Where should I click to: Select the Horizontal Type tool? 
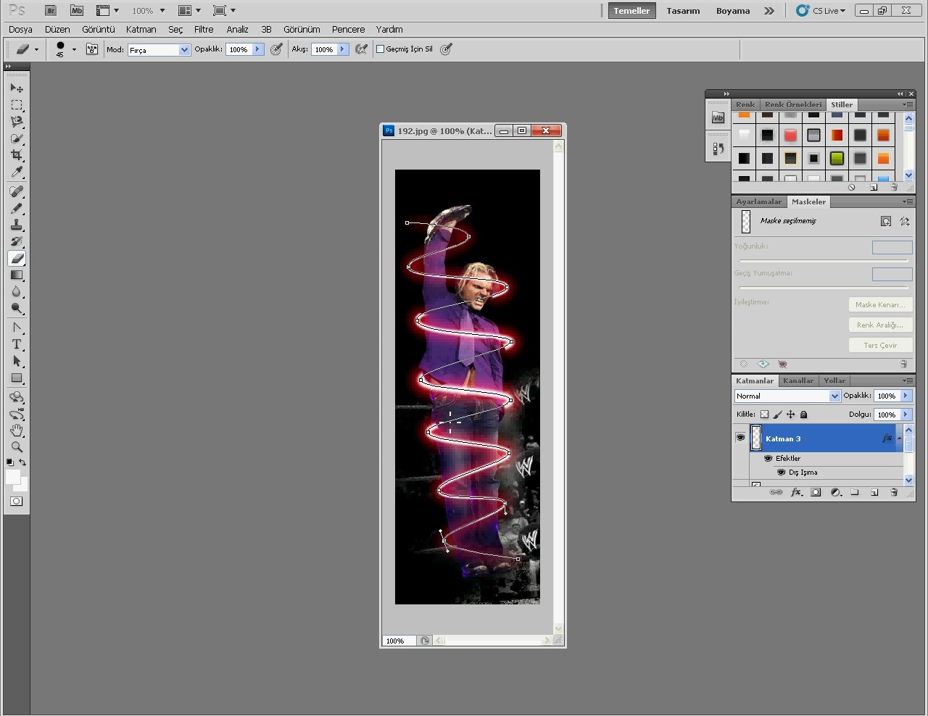(x=17, y=344)
